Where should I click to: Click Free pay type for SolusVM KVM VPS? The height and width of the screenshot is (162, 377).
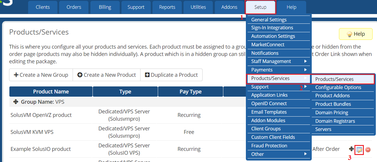point(189,132)
